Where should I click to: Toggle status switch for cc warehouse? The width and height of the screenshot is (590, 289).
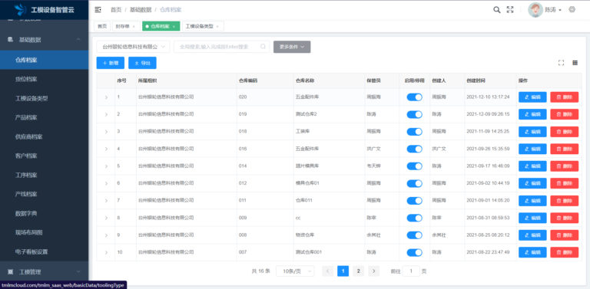(x=414, y=218)
